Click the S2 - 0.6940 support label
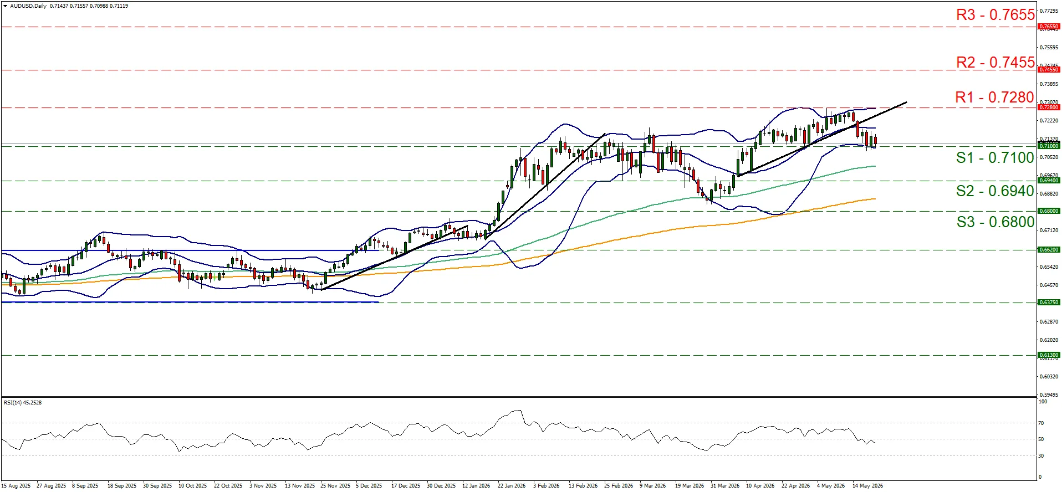The width and height of the screenshot is (1062, 492). tap(995, 191)
